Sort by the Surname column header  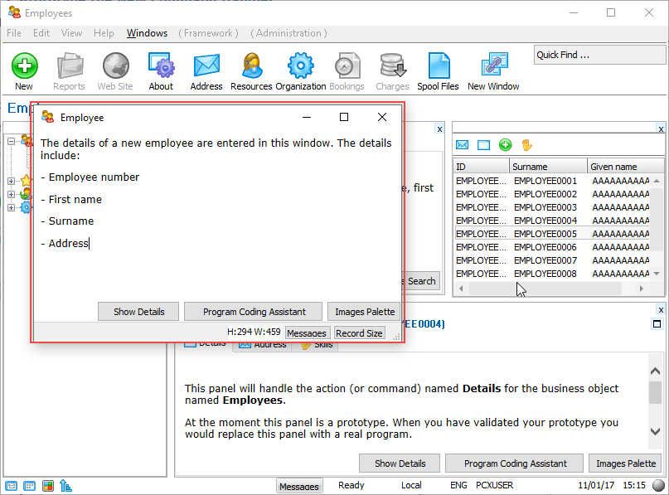coord(548,167)
